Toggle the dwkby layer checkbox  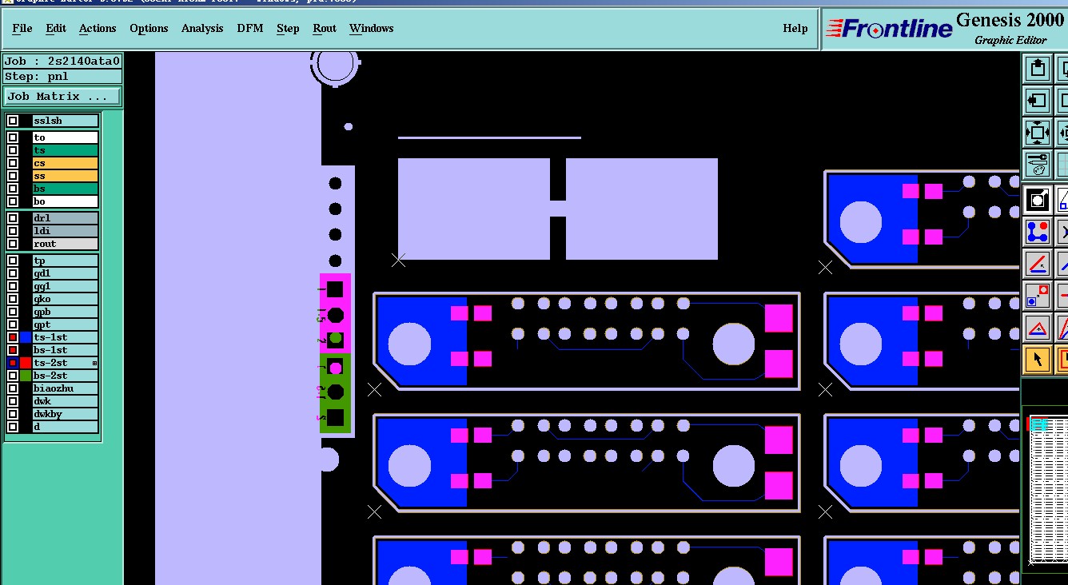[x=13, y=414]
